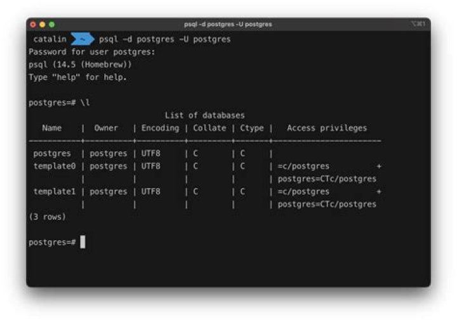457x322 pixels.
Task: Click the 'Encoding' column header
Action: coord(160,128)
